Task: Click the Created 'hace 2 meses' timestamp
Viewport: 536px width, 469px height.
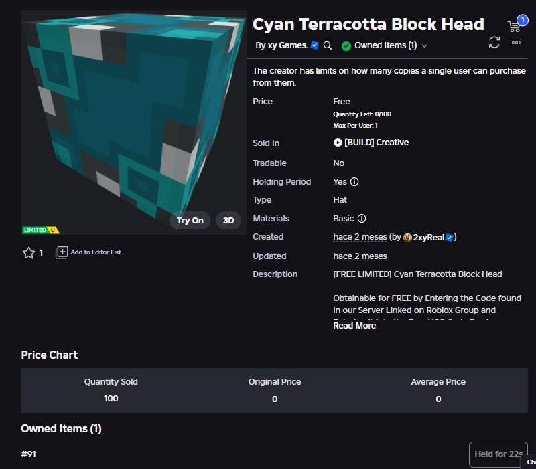Action: coord(360,237)
